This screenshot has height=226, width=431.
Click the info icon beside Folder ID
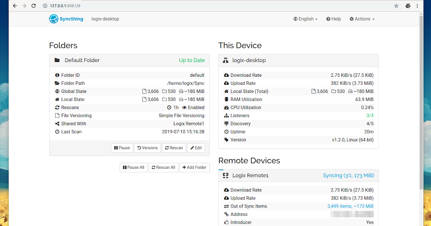click(57, 75)
